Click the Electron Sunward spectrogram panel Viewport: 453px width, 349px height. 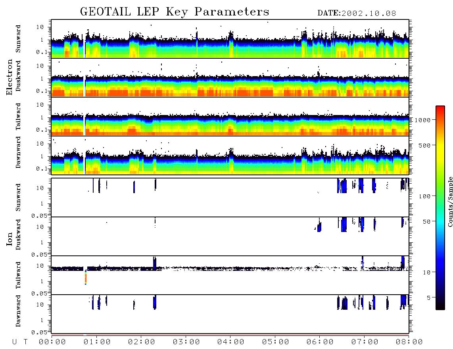point(230,39)
